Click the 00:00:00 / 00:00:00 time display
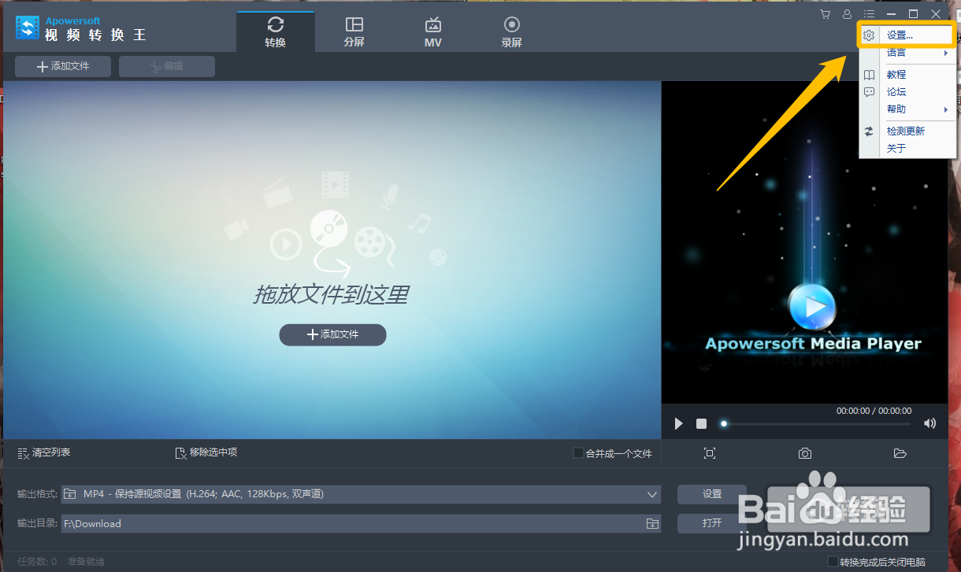Screen dimensions: 961x572 click(874, 411)
